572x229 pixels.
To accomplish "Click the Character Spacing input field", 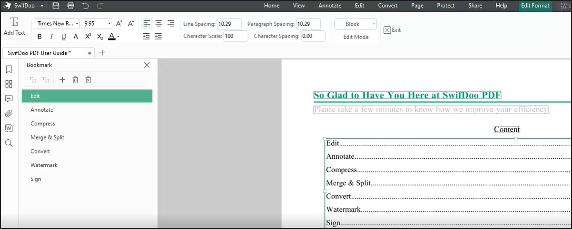I will click(x=313, y=36).
